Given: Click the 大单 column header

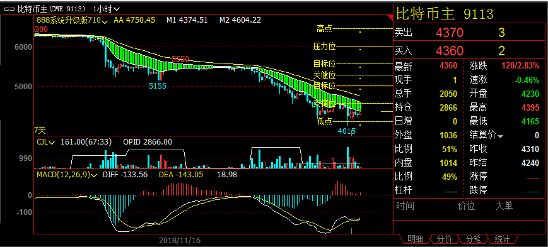Looking at the screenshot, I should tap(504, 206).
